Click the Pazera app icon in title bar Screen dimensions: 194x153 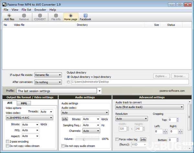[x=4, y=5]
